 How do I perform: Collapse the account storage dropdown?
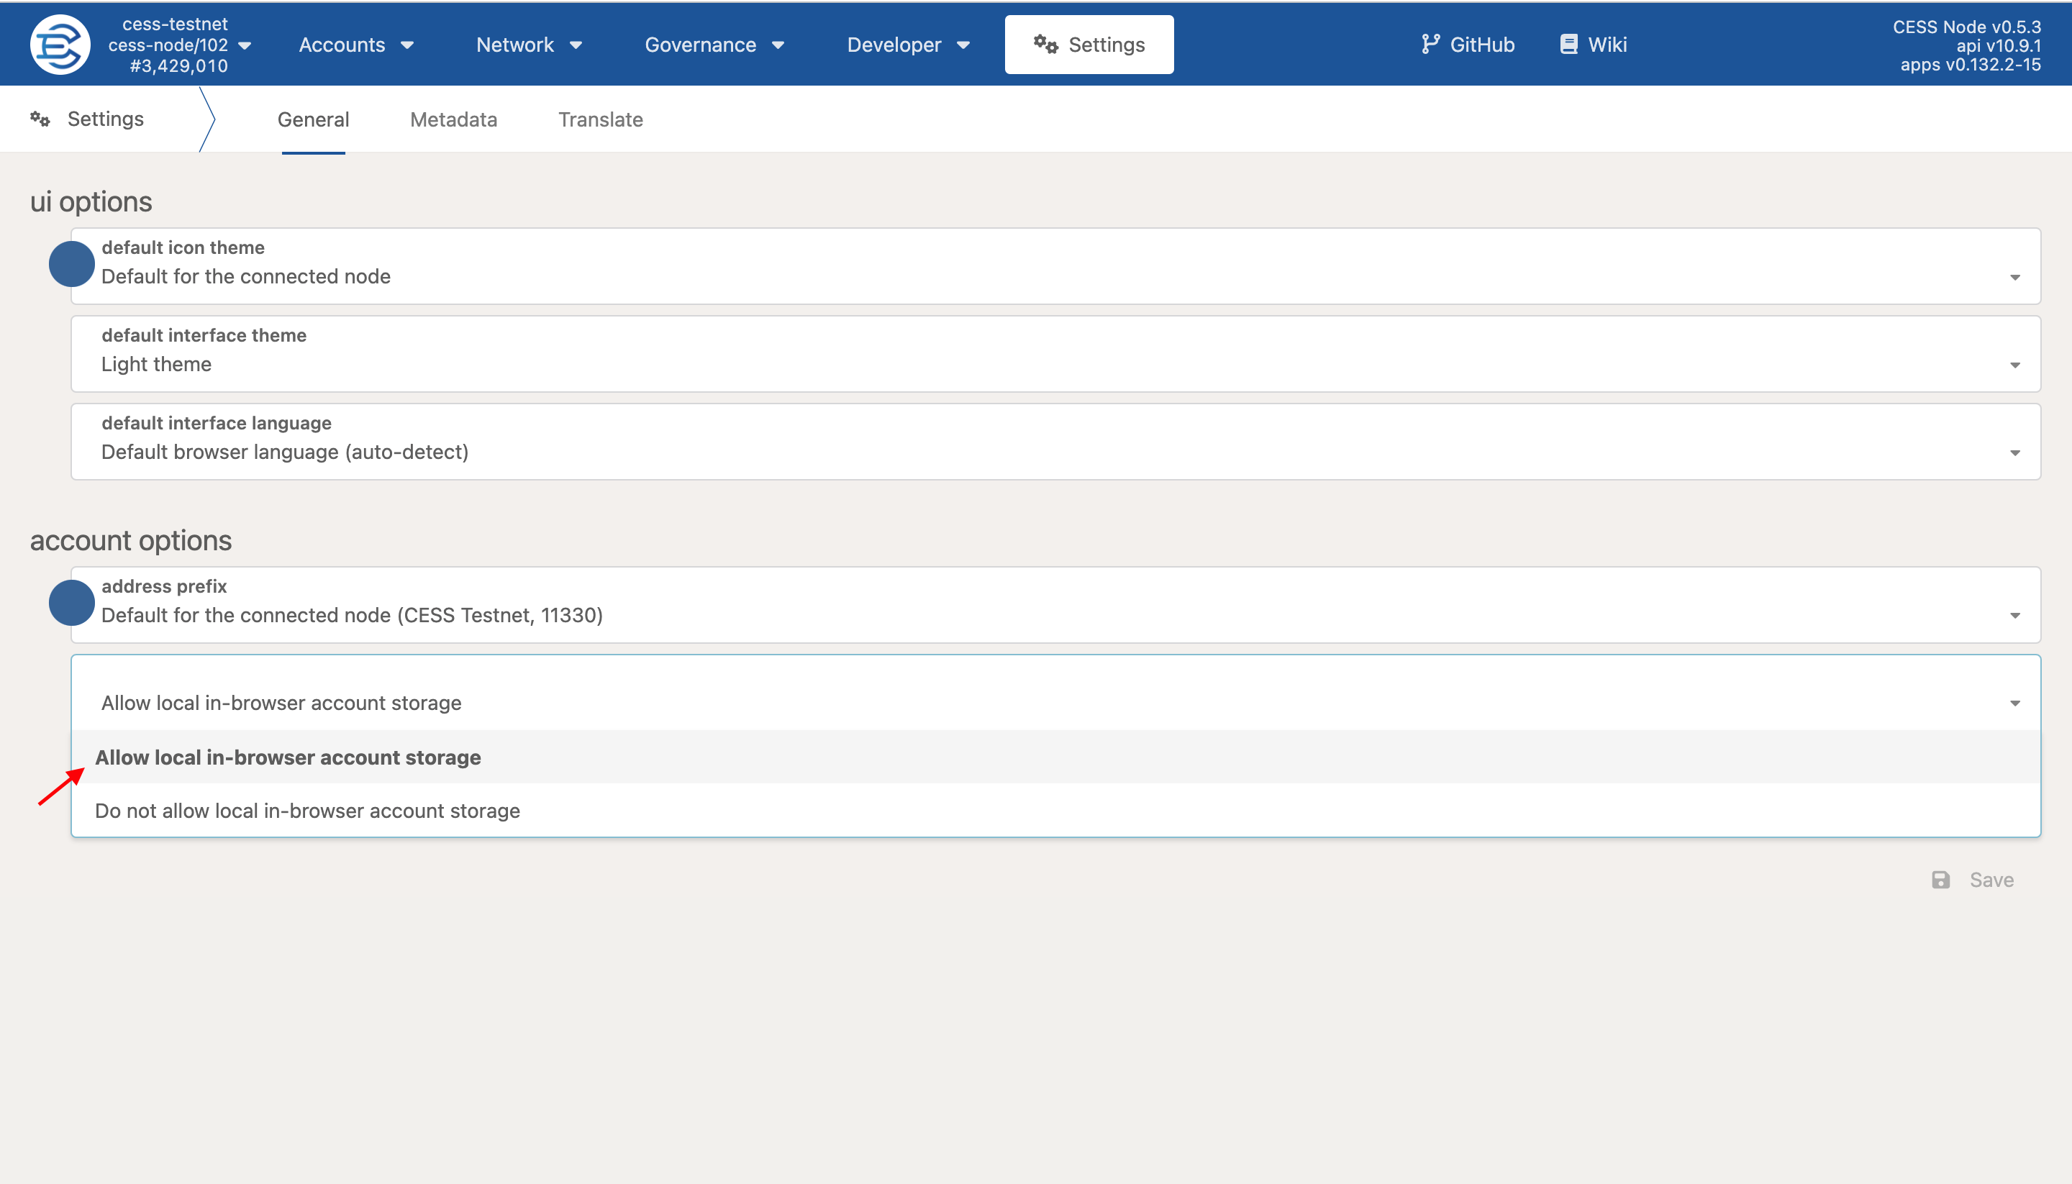1055,693
